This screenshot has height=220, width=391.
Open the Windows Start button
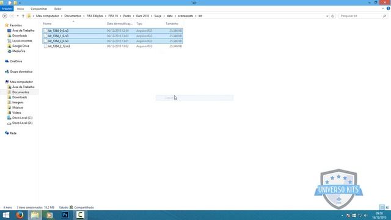point(5,215)
